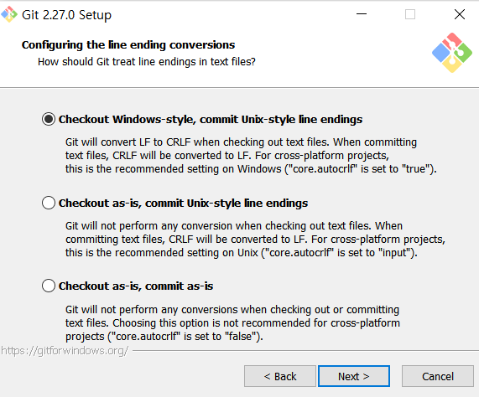Viewport: 479px width, 397px height.
Task: Go to previous page with Back button
Action: 280,376
